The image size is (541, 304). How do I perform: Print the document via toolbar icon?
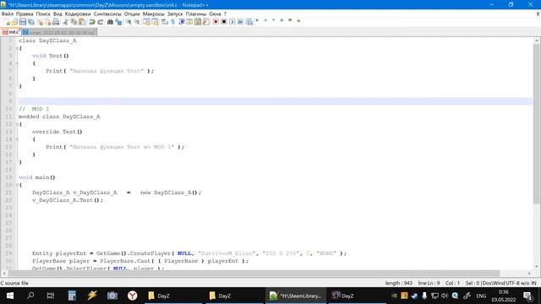pos(56,22)
